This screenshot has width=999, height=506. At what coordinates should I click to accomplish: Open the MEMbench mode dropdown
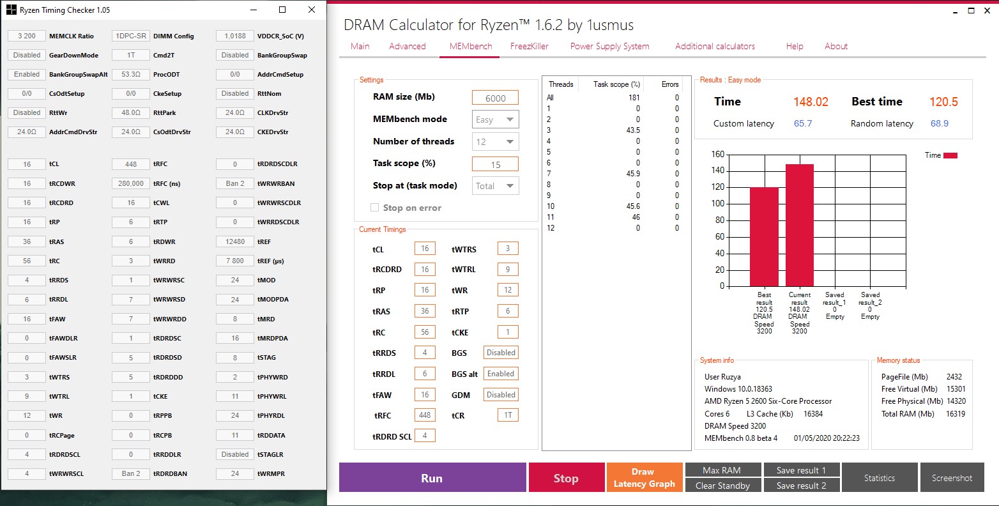(496, 119)
